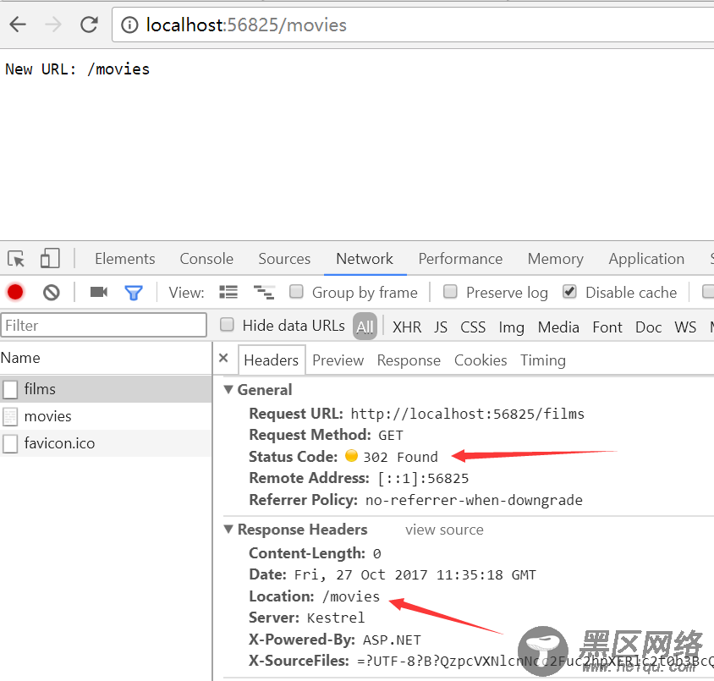Select the Network panel tab

[365, 259]
